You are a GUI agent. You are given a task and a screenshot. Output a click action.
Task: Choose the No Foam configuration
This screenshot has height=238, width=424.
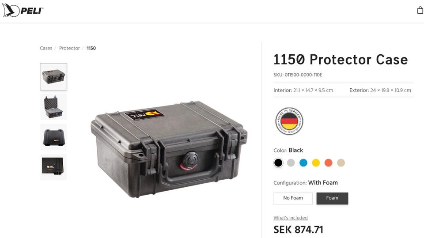[293, 198]
